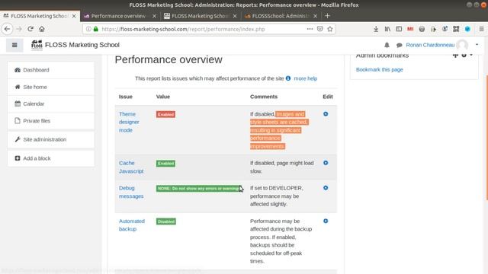
Task: Click the FLOSS Marketing School site name
Action: tap(82, 45)
